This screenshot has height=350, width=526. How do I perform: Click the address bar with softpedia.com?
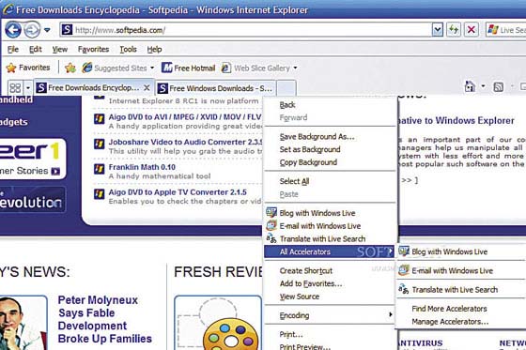tap(246, 30)
